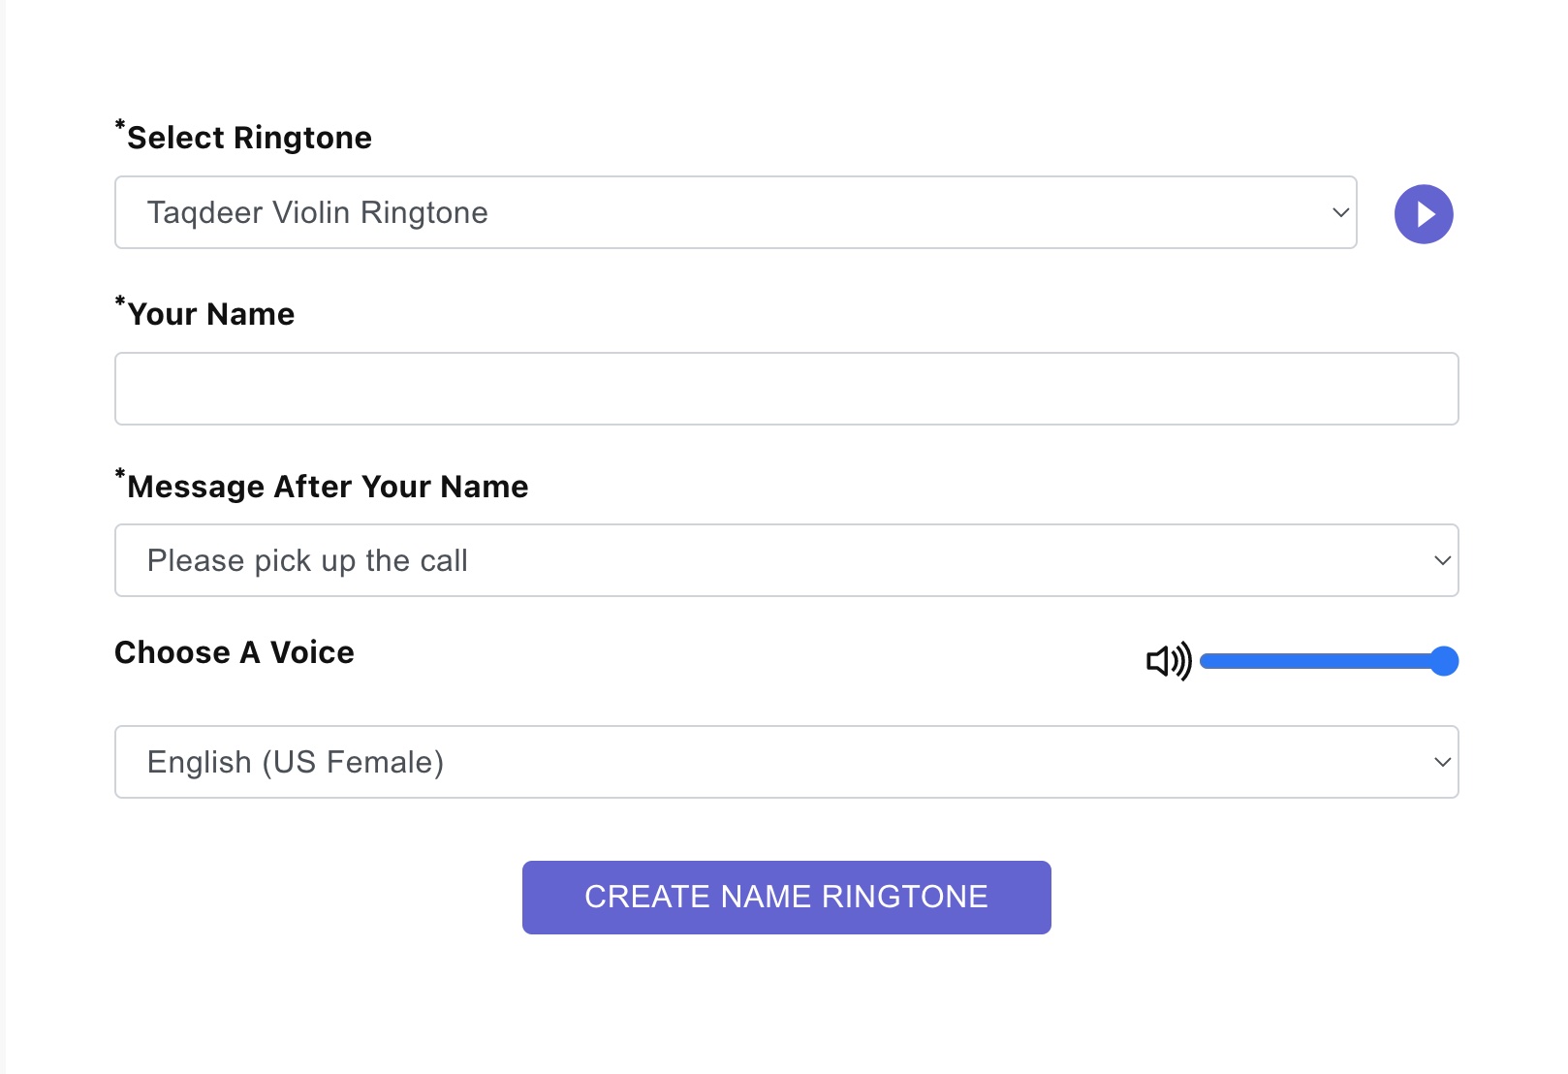Click the Taqdeer Violin Ringtone text
Image resolution: width=1568 pixels, height=1074 pixels.
point(318,212)
